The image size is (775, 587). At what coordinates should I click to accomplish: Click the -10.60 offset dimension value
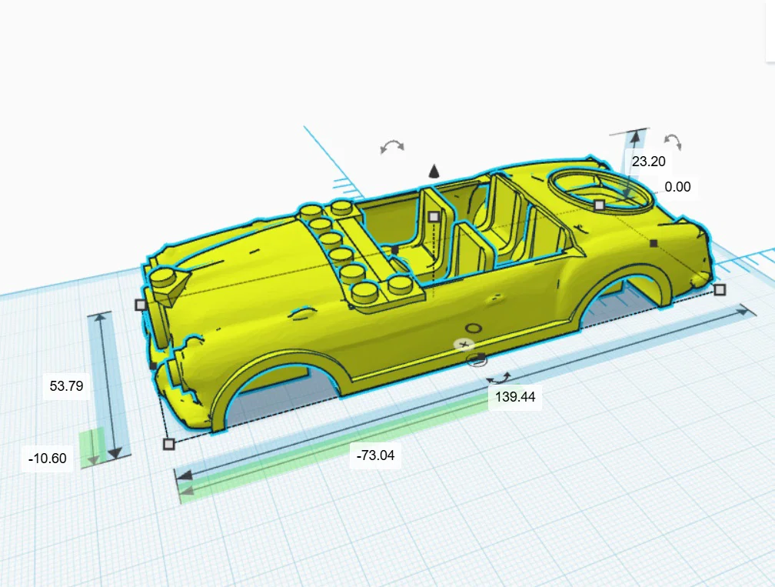(48, 459)
